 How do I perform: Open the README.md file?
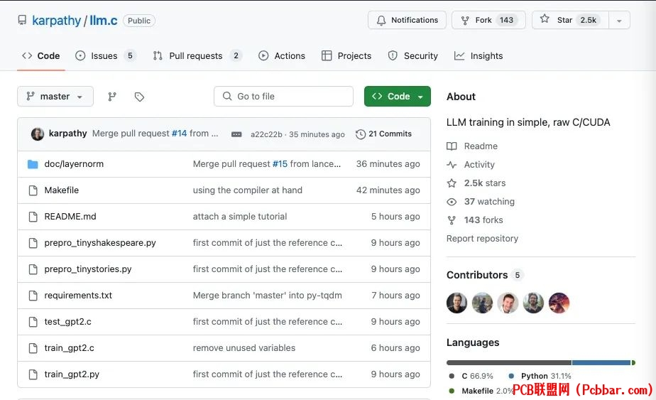click(x=70, y=217)
